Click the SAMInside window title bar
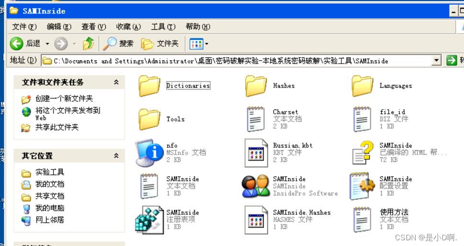 (228, 11)
